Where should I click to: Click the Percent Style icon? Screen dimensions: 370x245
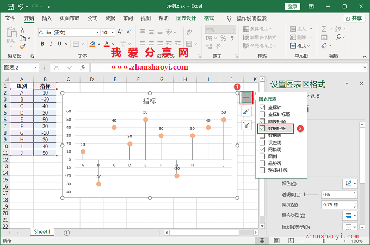click(x=223, y=38)
